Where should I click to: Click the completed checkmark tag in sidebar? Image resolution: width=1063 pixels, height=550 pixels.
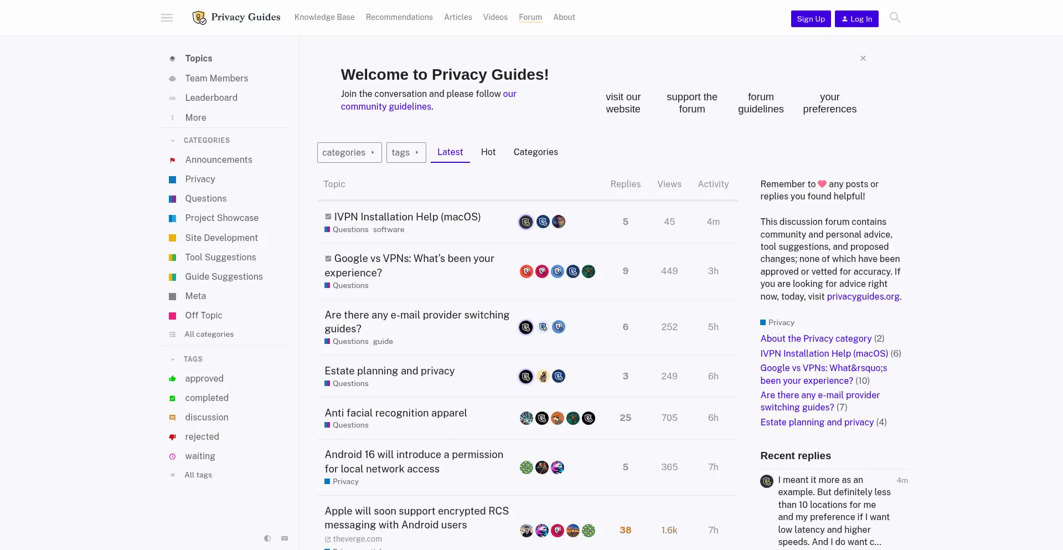click(x=173, y=398)
